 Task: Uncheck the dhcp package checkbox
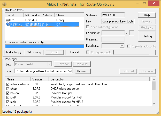pos(8,89)
